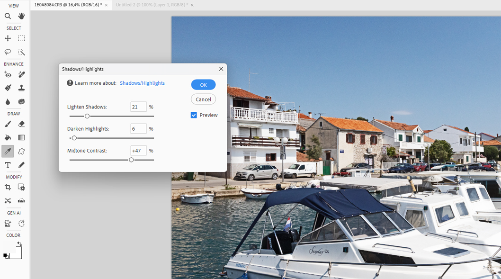Switch to the Untitled-2 document tab

[152, 5]
